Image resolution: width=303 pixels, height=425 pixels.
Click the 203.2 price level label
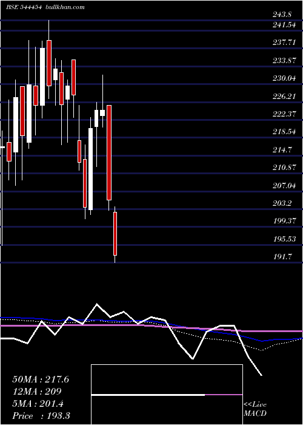pos(282,203)
